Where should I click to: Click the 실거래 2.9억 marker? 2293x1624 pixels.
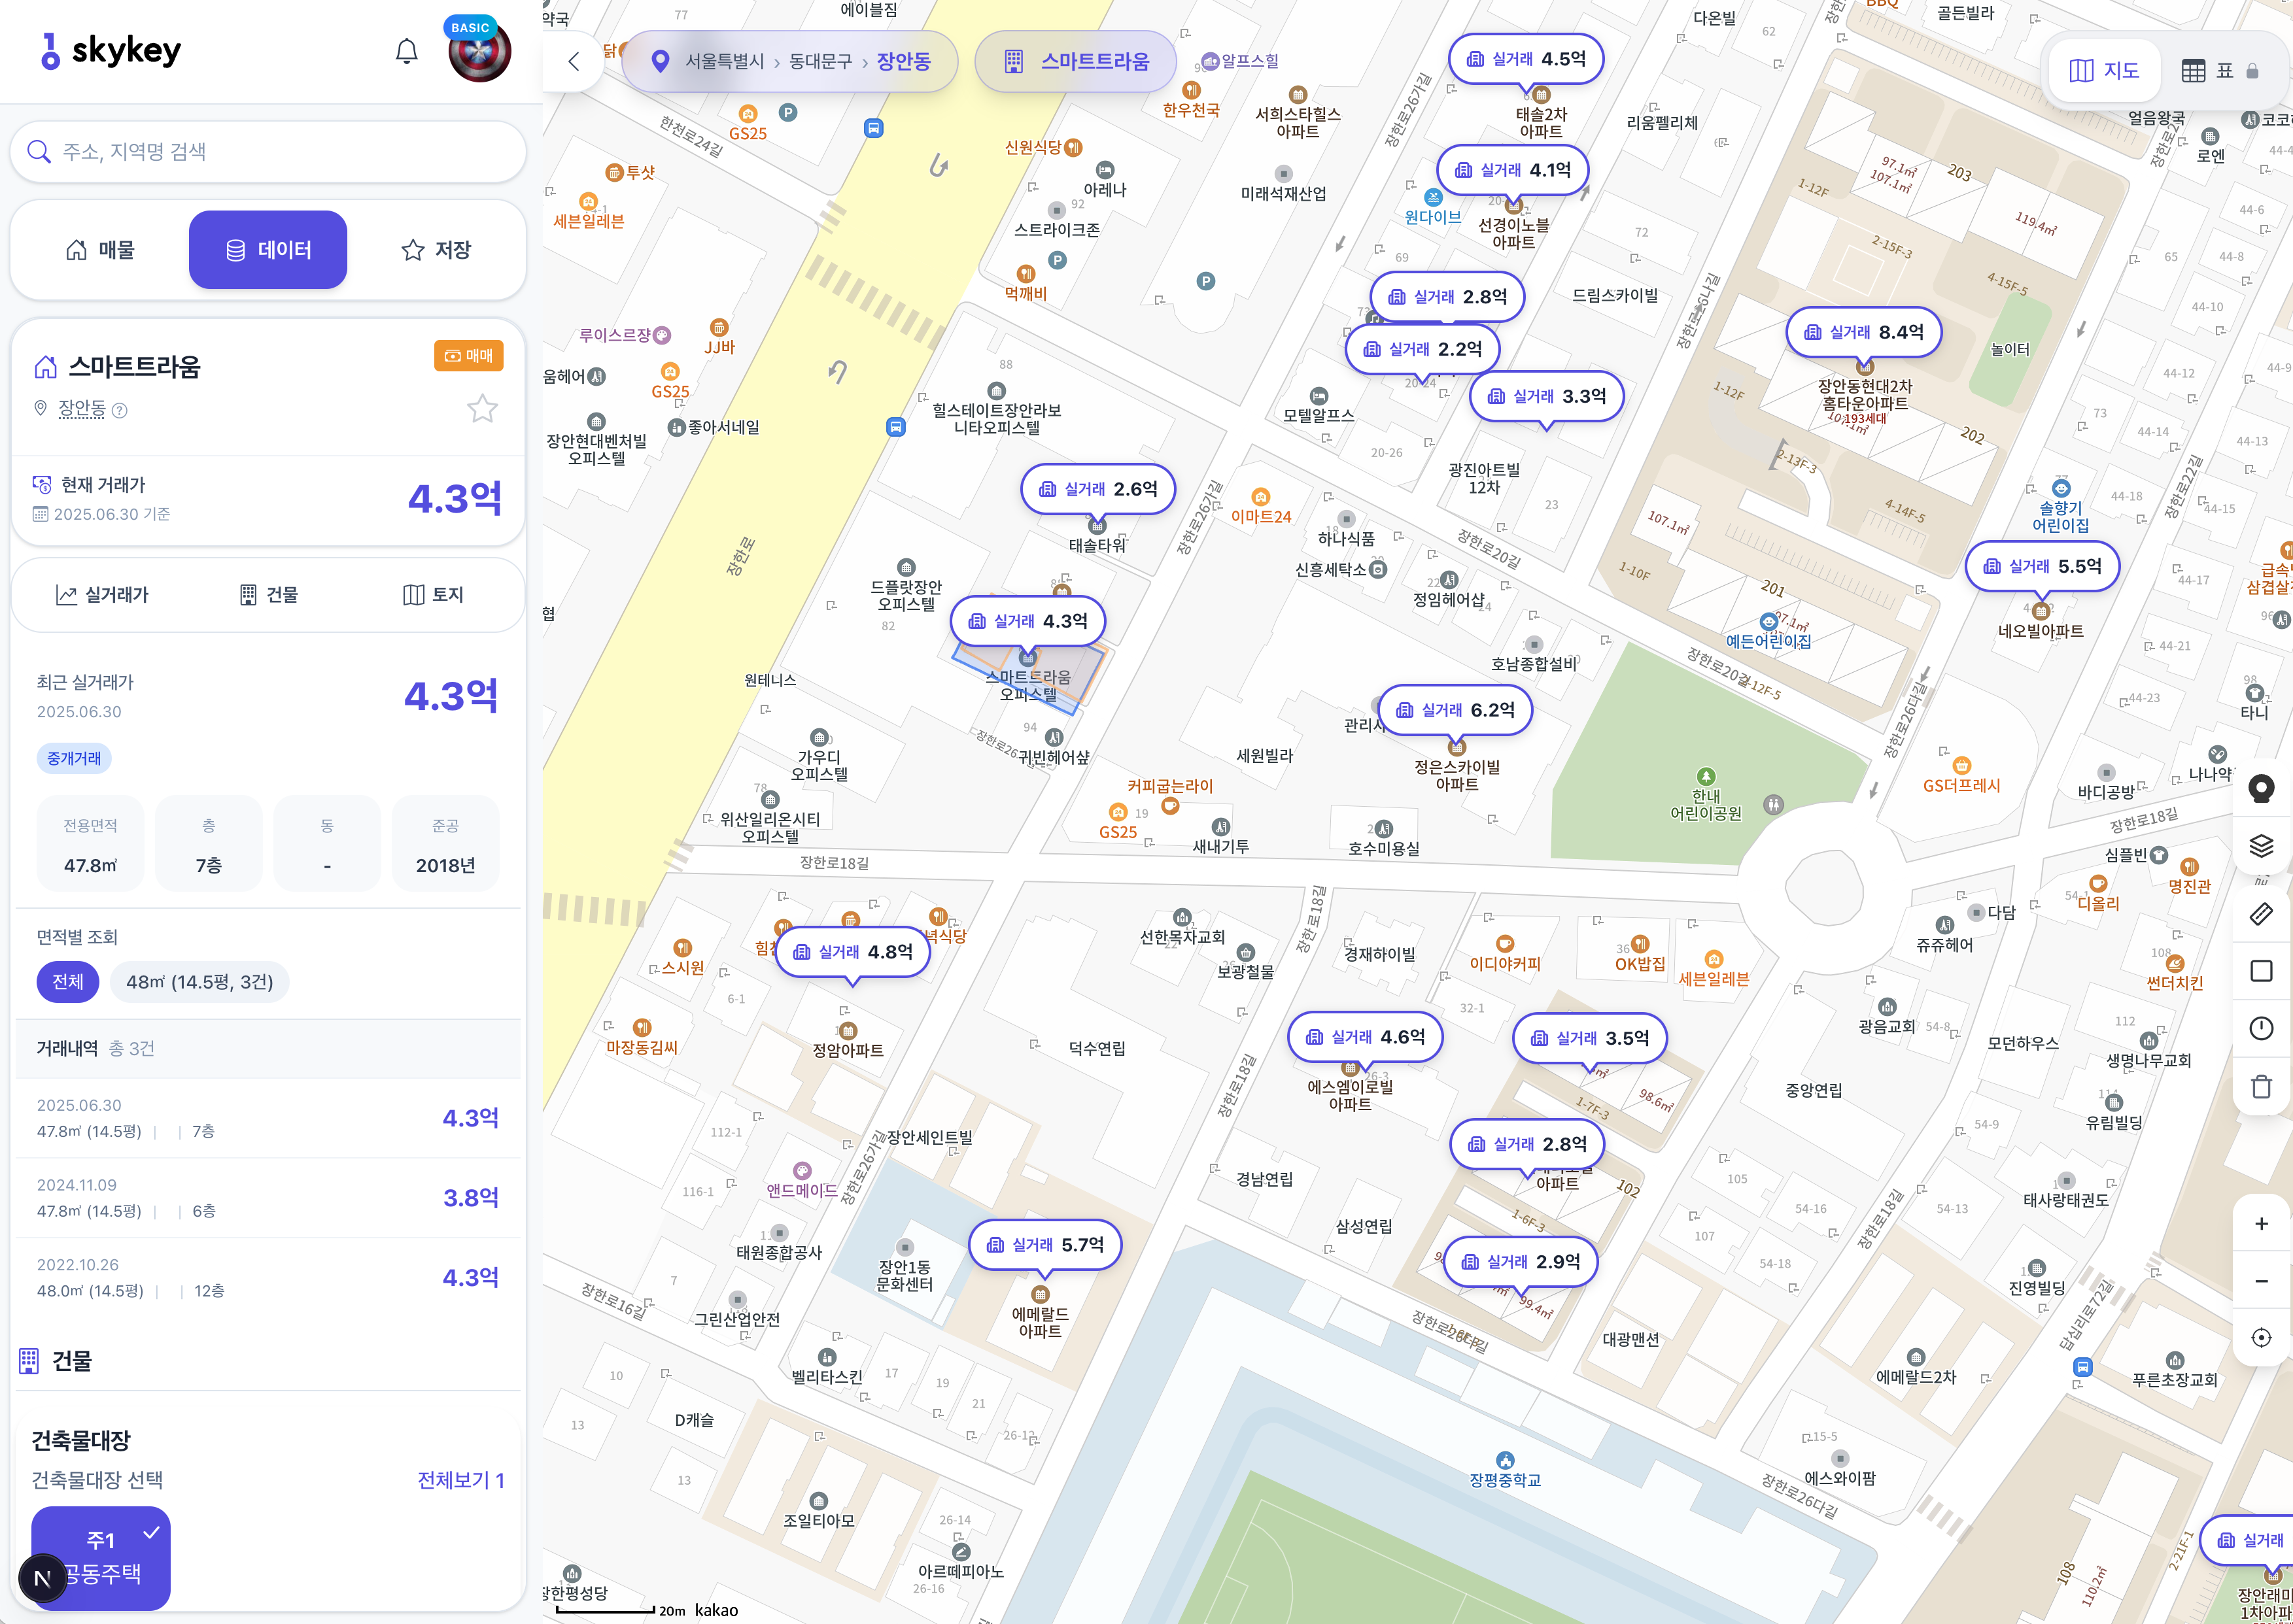pos(1521,1262)
